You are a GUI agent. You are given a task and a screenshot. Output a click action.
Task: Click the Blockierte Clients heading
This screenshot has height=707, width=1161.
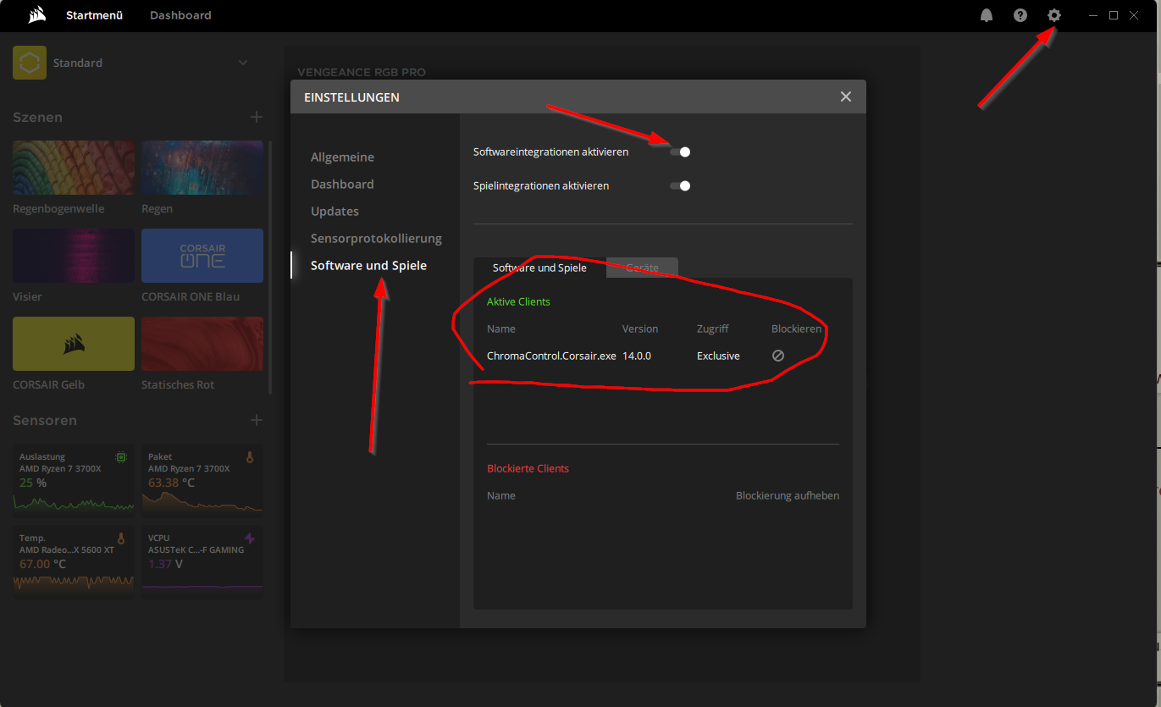528,468
